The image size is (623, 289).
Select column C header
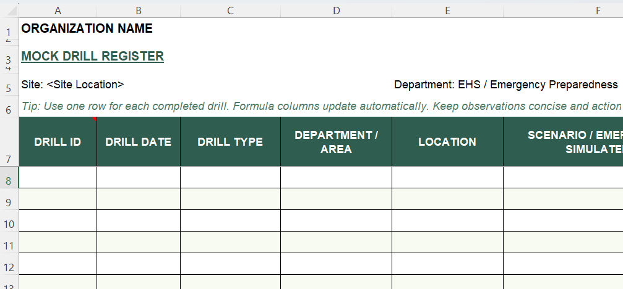click(230, 10)
